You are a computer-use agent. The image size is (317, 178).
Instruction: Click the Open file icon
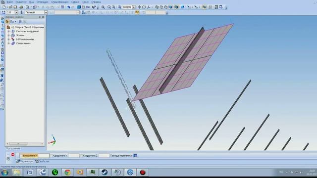(11, 7)
